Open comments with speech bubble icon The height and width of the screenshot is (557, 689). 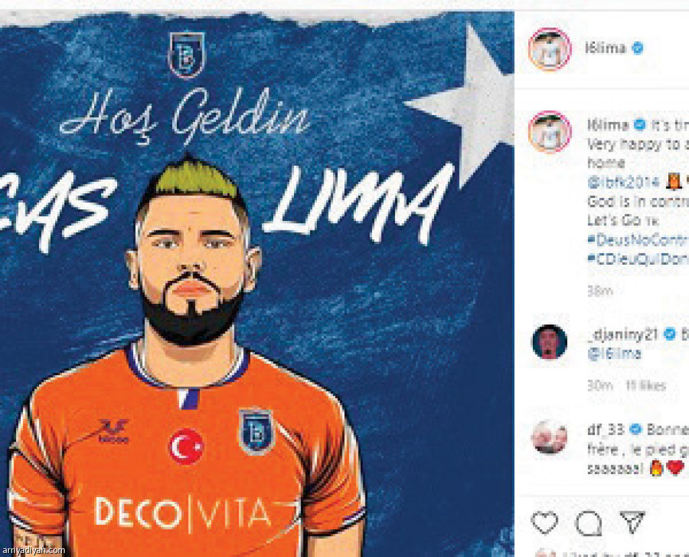coord(588,523)
